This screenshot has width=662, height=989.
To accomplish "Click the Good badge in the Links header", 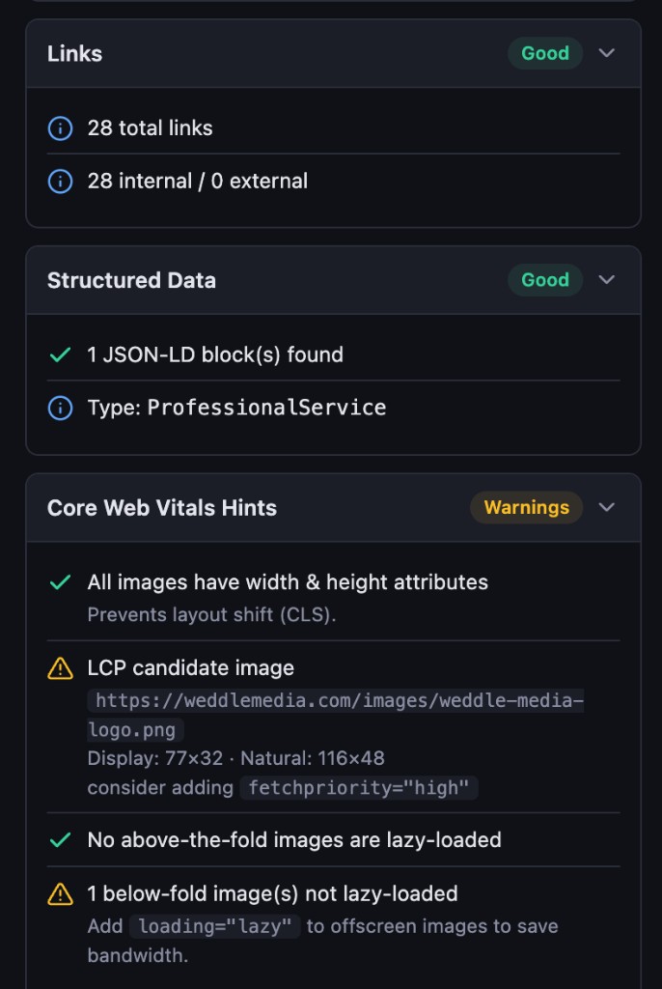I will click(x=545, y=53).
